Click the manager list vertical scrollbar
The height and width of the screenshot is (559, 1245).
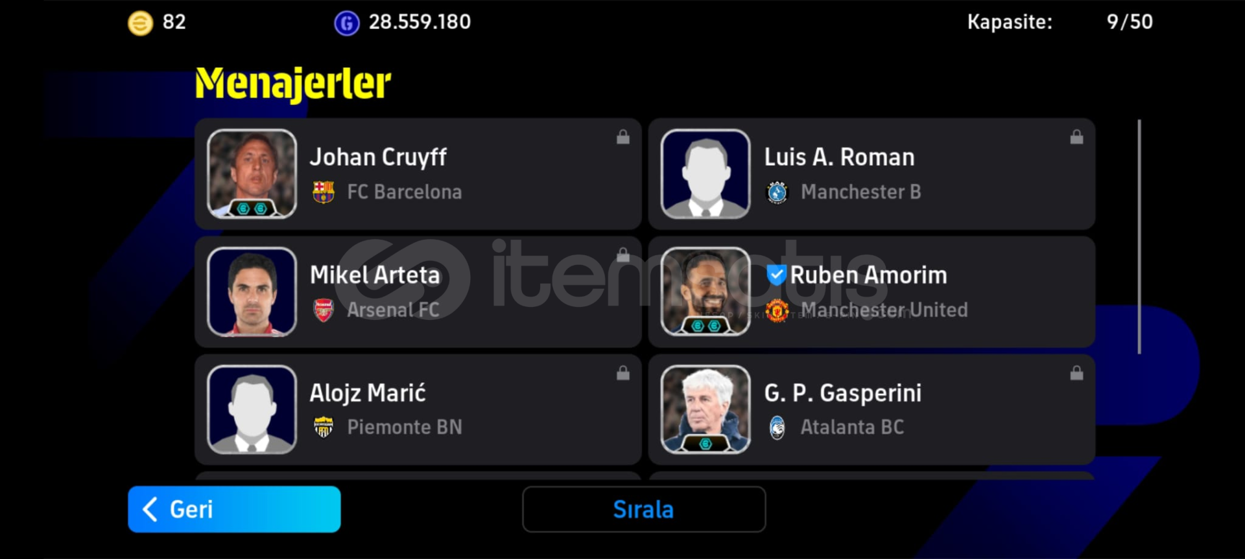[1139, 237]
